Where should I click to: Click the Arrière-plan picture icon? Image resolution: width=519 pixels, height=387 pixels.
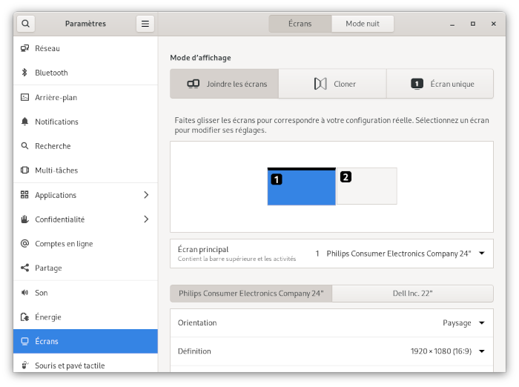coord(24,97)
